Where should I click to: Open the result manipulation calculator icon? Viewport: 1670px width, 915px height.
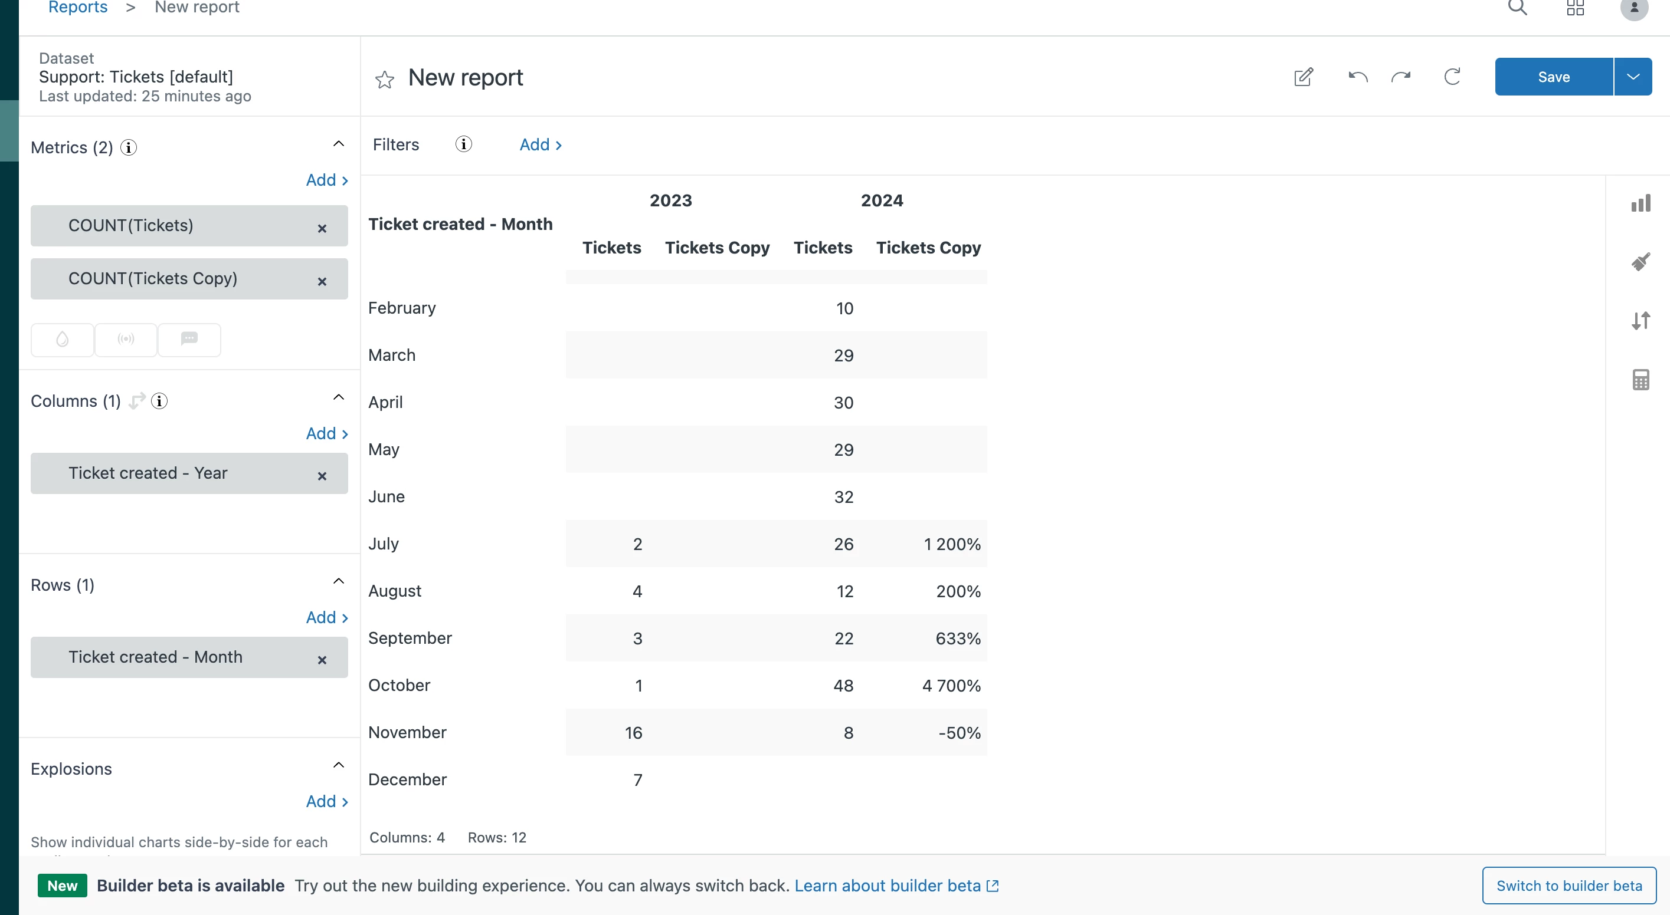pos(1640,380)
